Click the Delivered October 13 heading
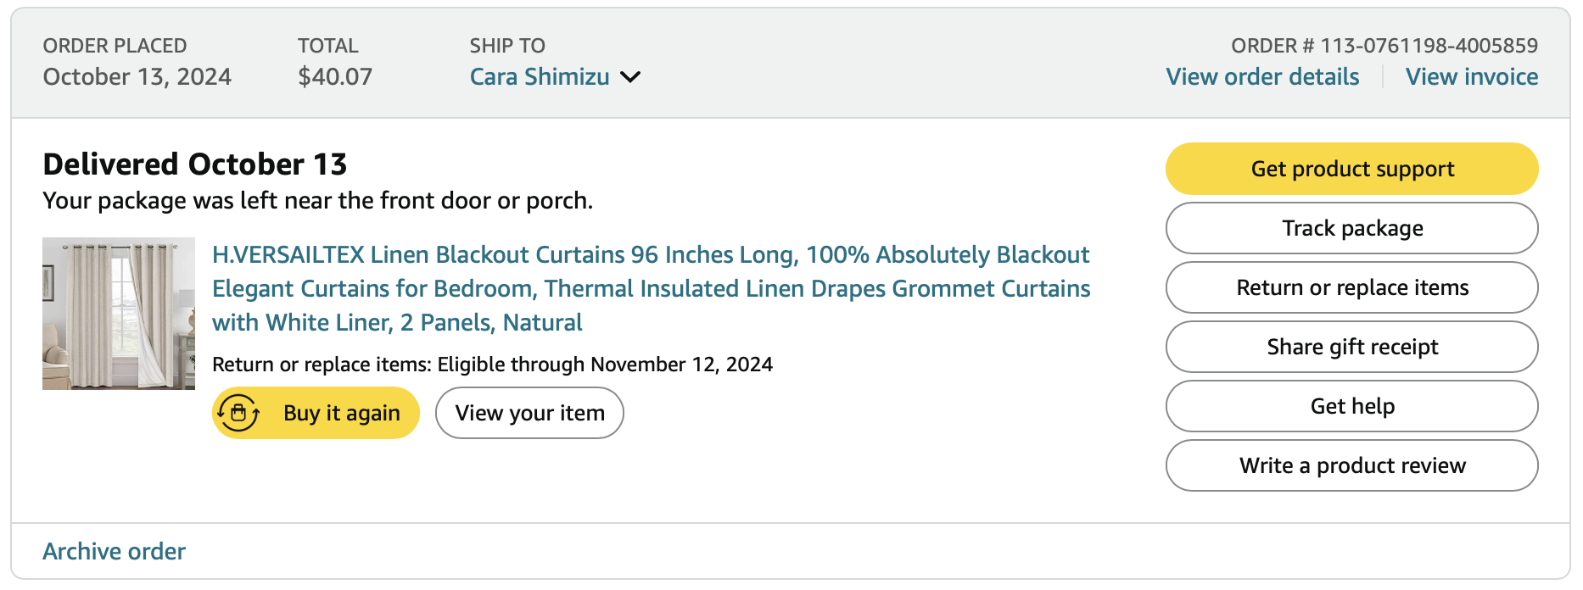The width and height of the screenshot is (1583, 590). click(195, 164)
